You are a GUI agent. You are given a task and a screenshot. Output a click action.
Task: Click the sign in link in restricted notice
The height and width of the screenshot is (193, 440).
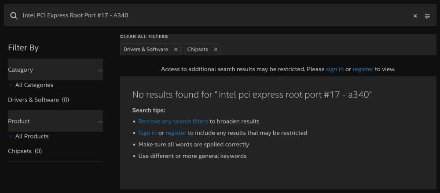coord(335,69)
